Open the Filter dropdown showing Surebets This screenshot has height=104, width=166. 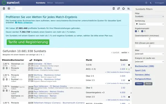pos(149,16)
